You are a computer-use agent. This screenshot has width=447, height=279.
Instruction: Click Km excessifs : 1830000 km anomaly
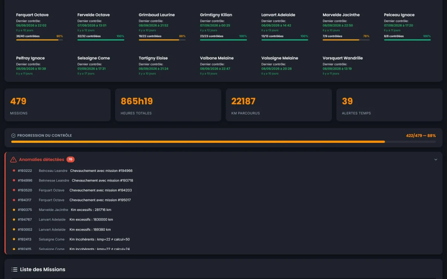pos(91,219)
